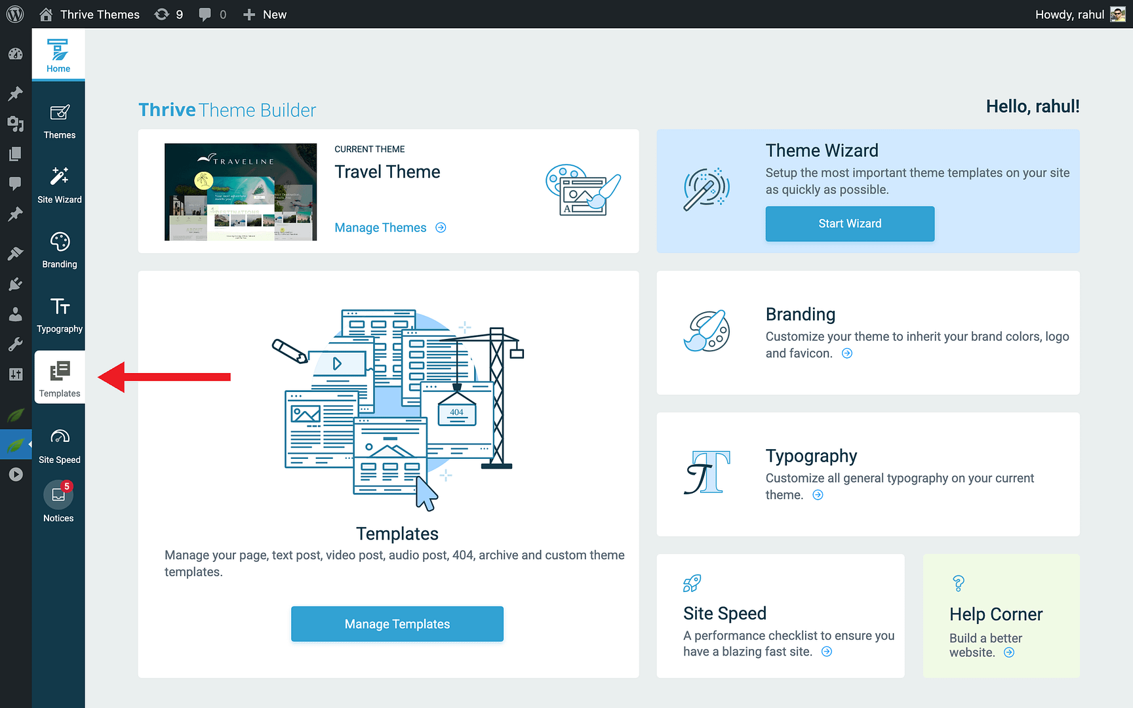The image size is (1133, 708).
Task: Check pending updates icon in the admin bar
Action: click(169, 14)
